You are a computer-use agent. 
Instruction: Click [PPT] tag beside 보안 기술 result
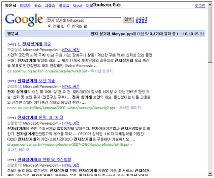click(12, 81)
